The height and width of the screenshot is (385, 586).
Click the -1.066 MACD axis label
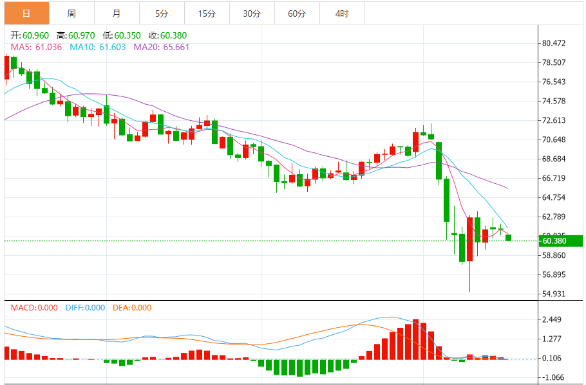[552, 377]
